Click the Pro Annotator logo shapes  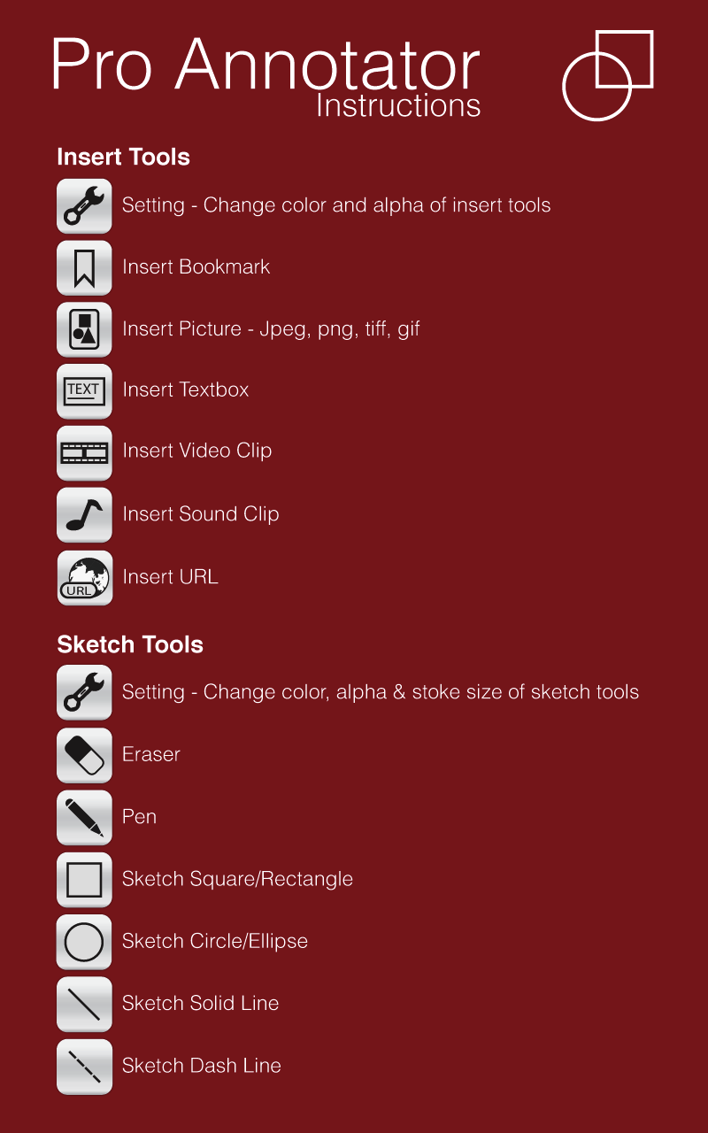[608, 75]
